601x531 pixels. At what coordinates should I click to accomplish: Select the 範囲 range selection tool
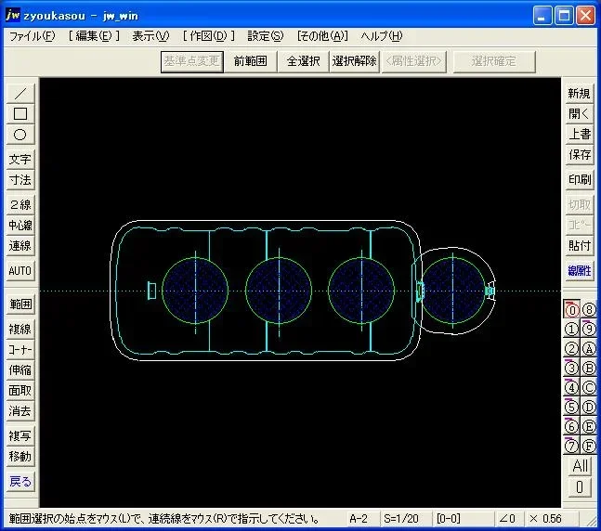pos(20,304)
